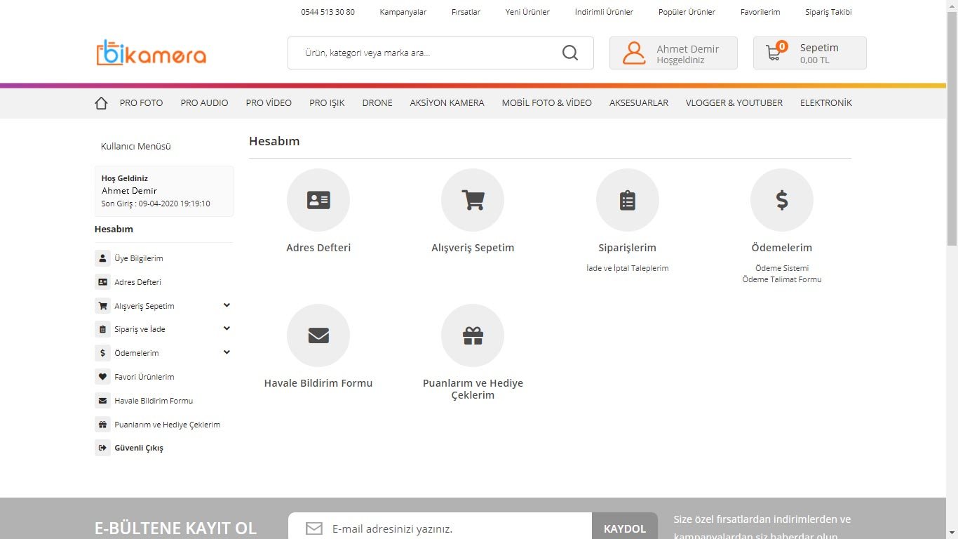
Task: Open the Adres Defteri card icon
Action: 318,200
